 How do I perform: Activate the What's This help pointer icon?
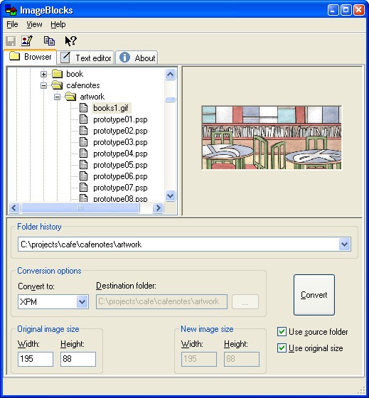coord(71,41)
